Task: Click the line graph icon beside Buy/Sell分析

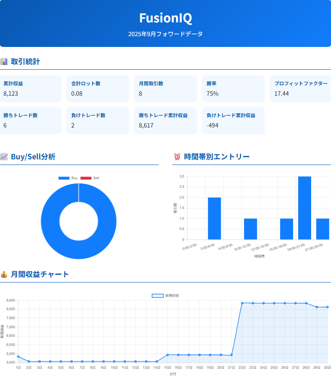Action: tap(4, 157)
